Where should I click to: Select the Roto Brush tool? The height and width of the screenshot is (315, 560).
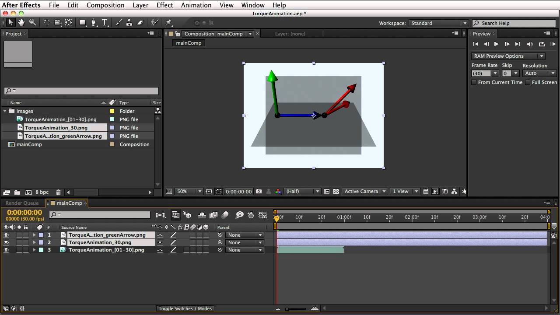[154, 23]
